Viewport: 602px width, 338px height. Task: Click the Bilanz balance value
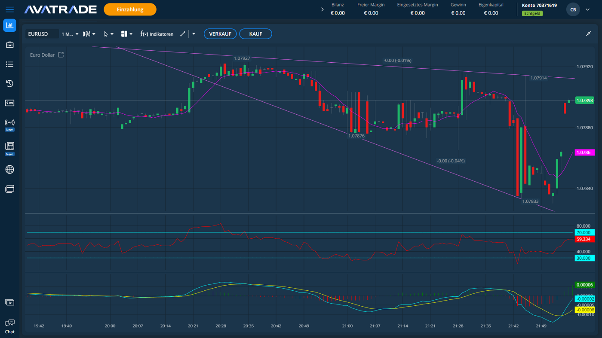click(x=338, y=13)
